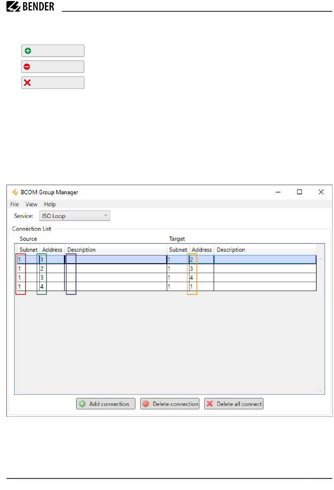Screen dimensions: 334x490
Task: Click the red minus icon button
Action: click(x=53, y=67)
